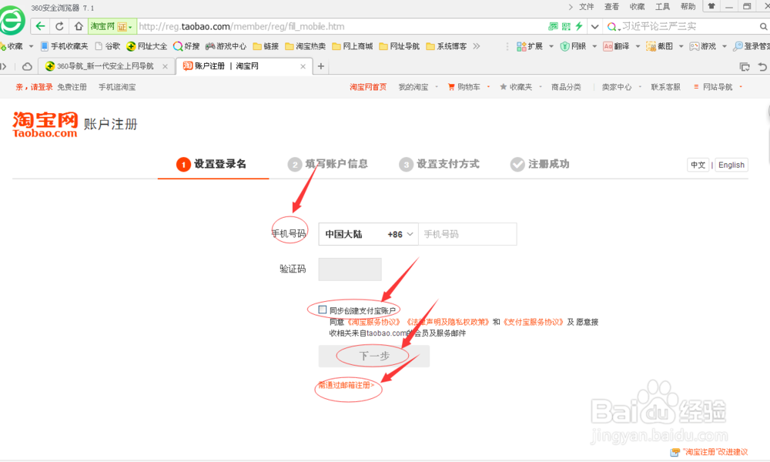The image size is (770, 462).
Task: Open the 网址大全 bookmark
Action: (147, 46)
